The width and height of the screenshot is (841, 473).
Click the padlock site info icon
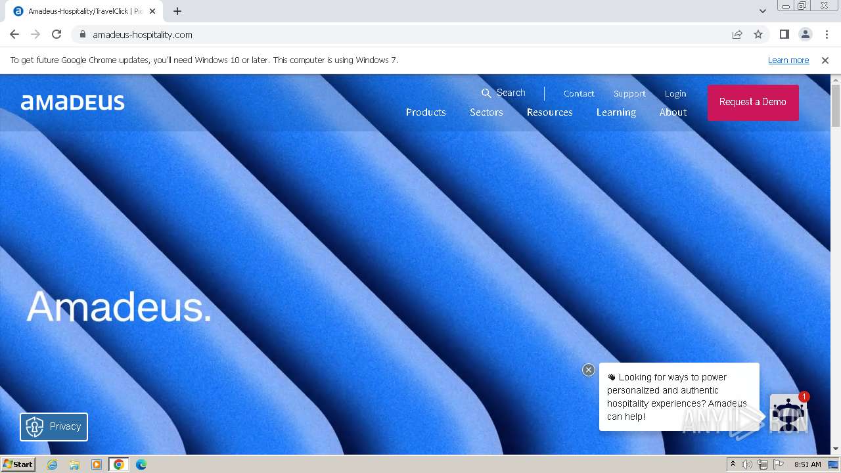coord(82,35)
